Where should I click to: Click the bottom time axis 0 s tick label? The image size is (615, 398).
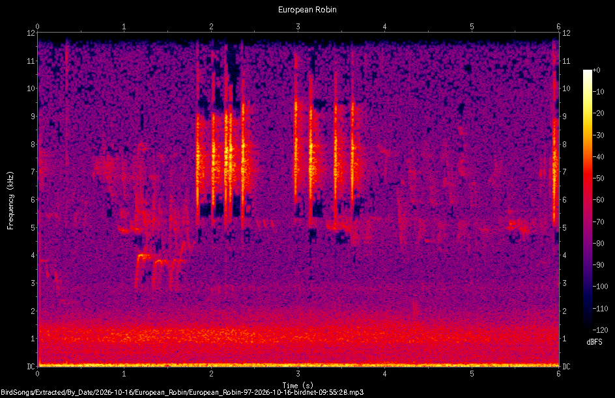[37, 374]
